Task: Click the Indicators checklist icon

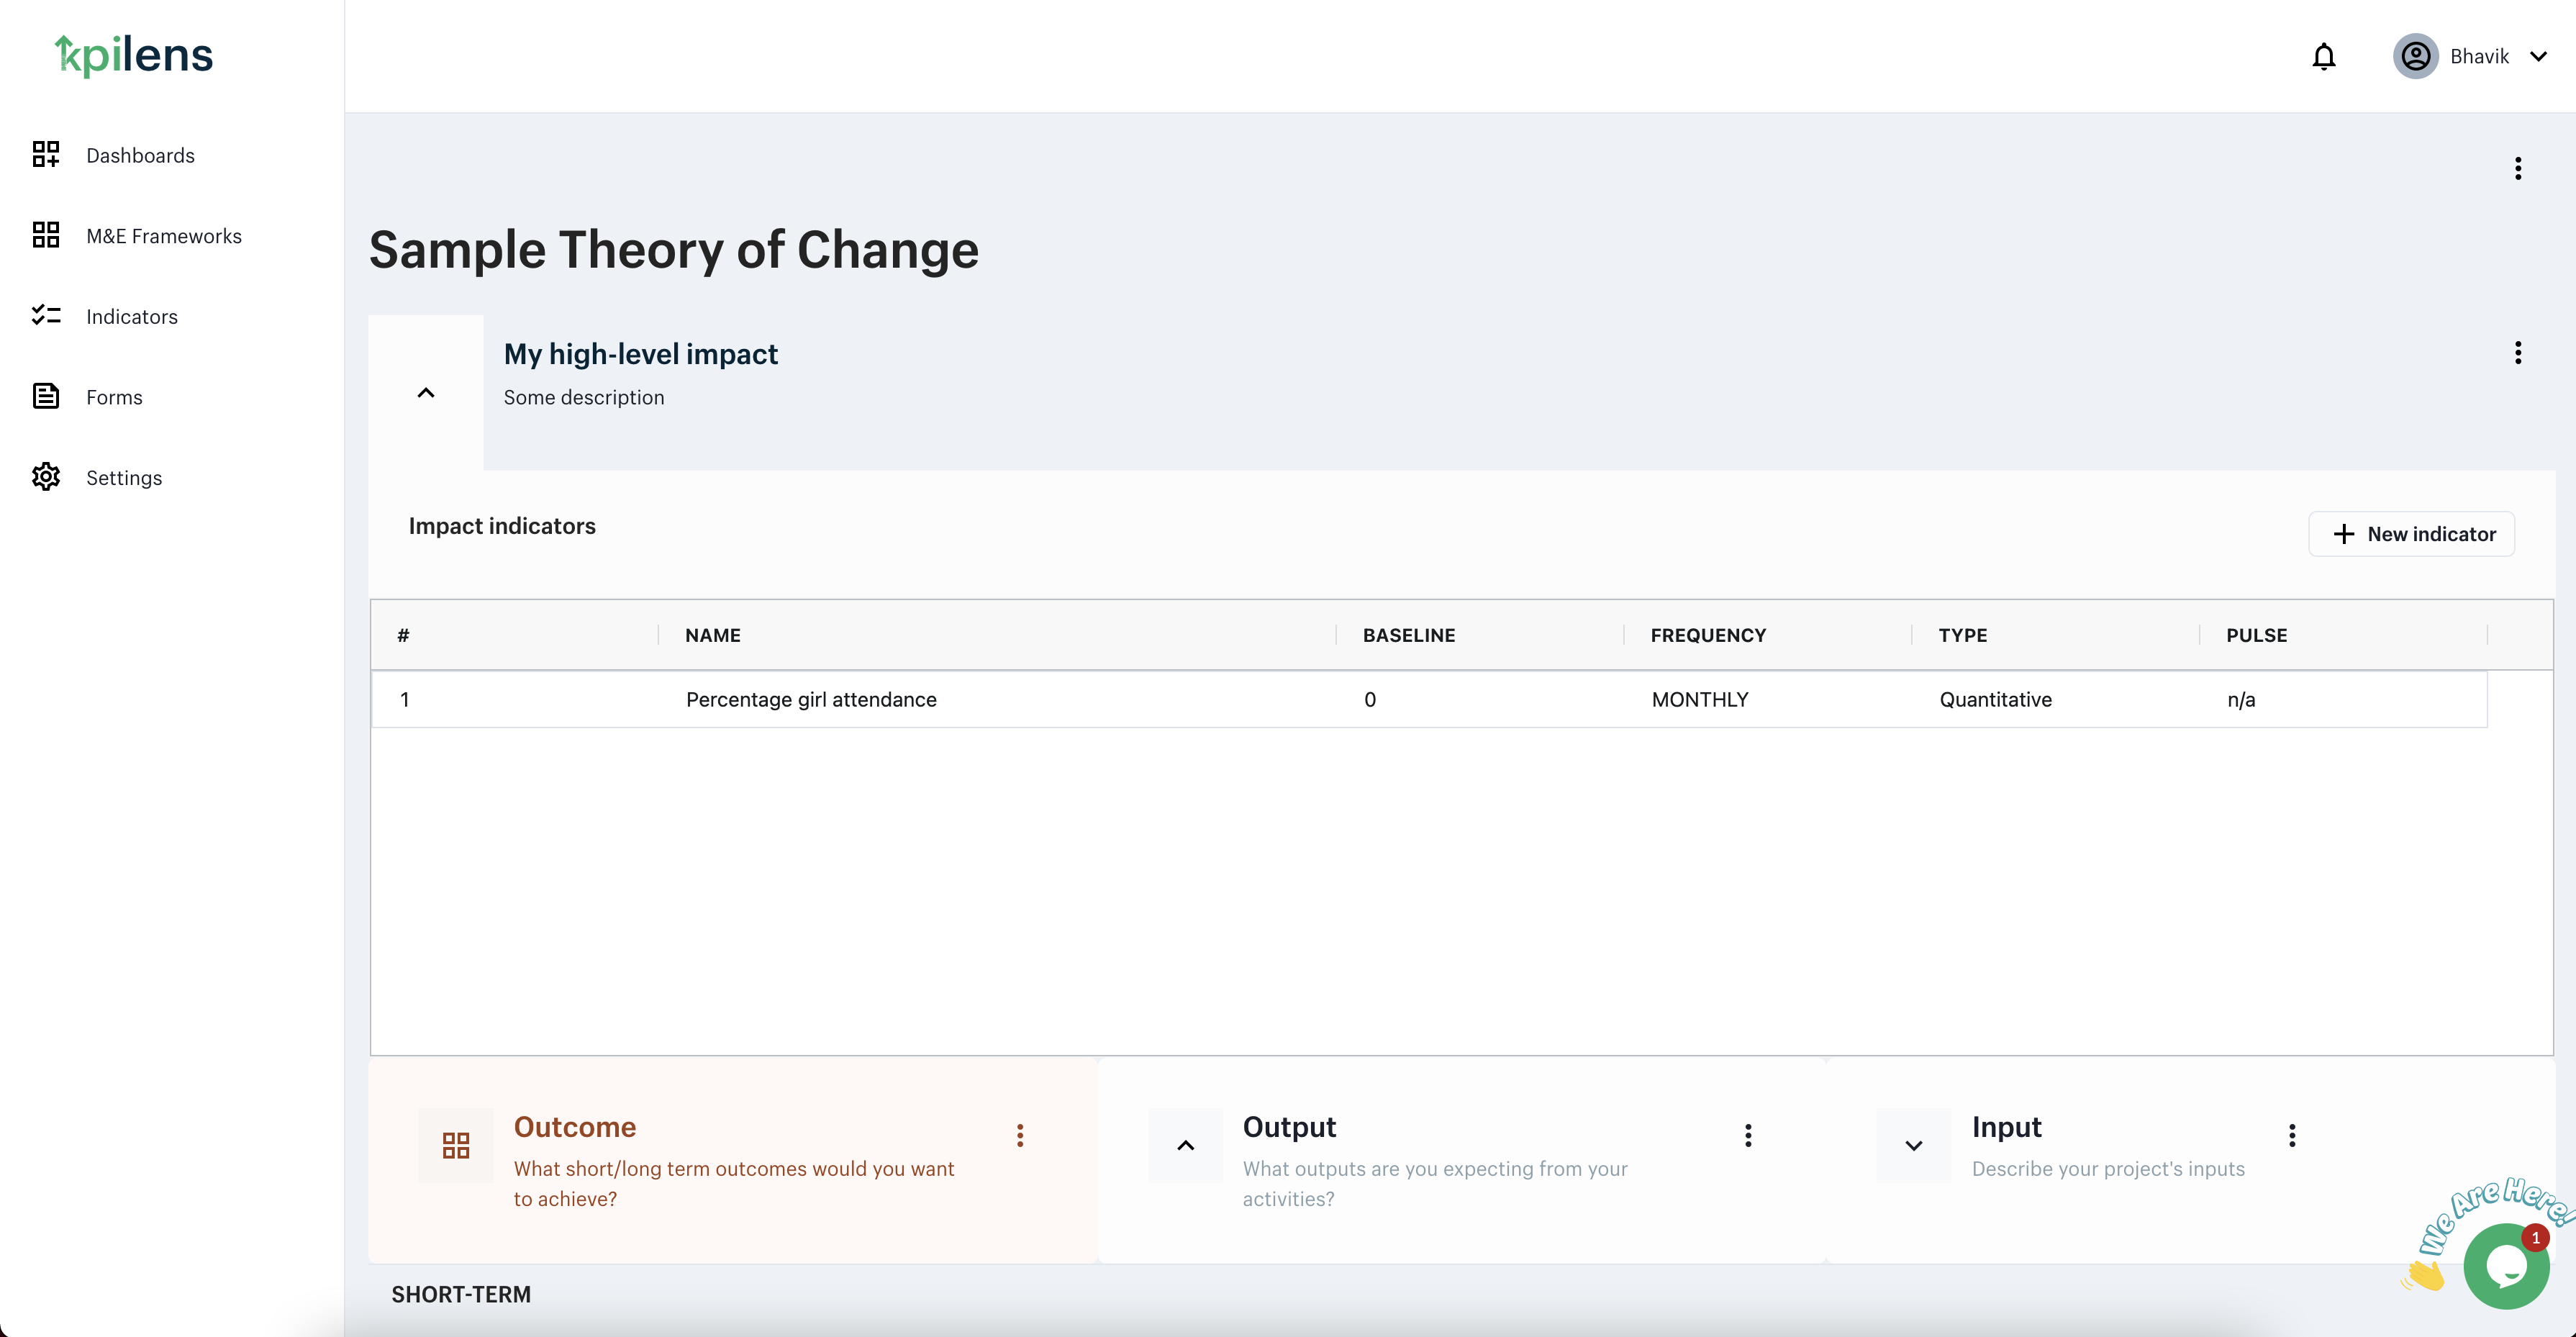Action: point(46,316)
